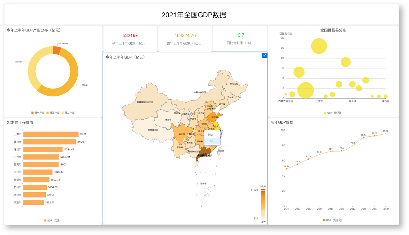Click 河南省 on the map
Image resolution: width=409 pixels, height=235 pixels.
204,124
